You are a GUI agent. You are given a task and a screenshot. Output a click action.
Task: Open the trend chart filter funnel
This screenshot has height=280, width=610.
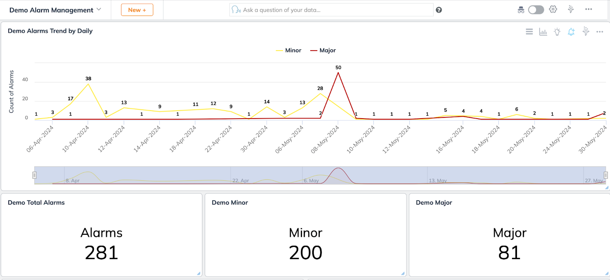click(x=586, y=32)
